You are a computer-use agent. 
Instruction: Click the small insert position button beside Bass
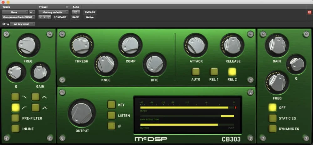point(32,12)
